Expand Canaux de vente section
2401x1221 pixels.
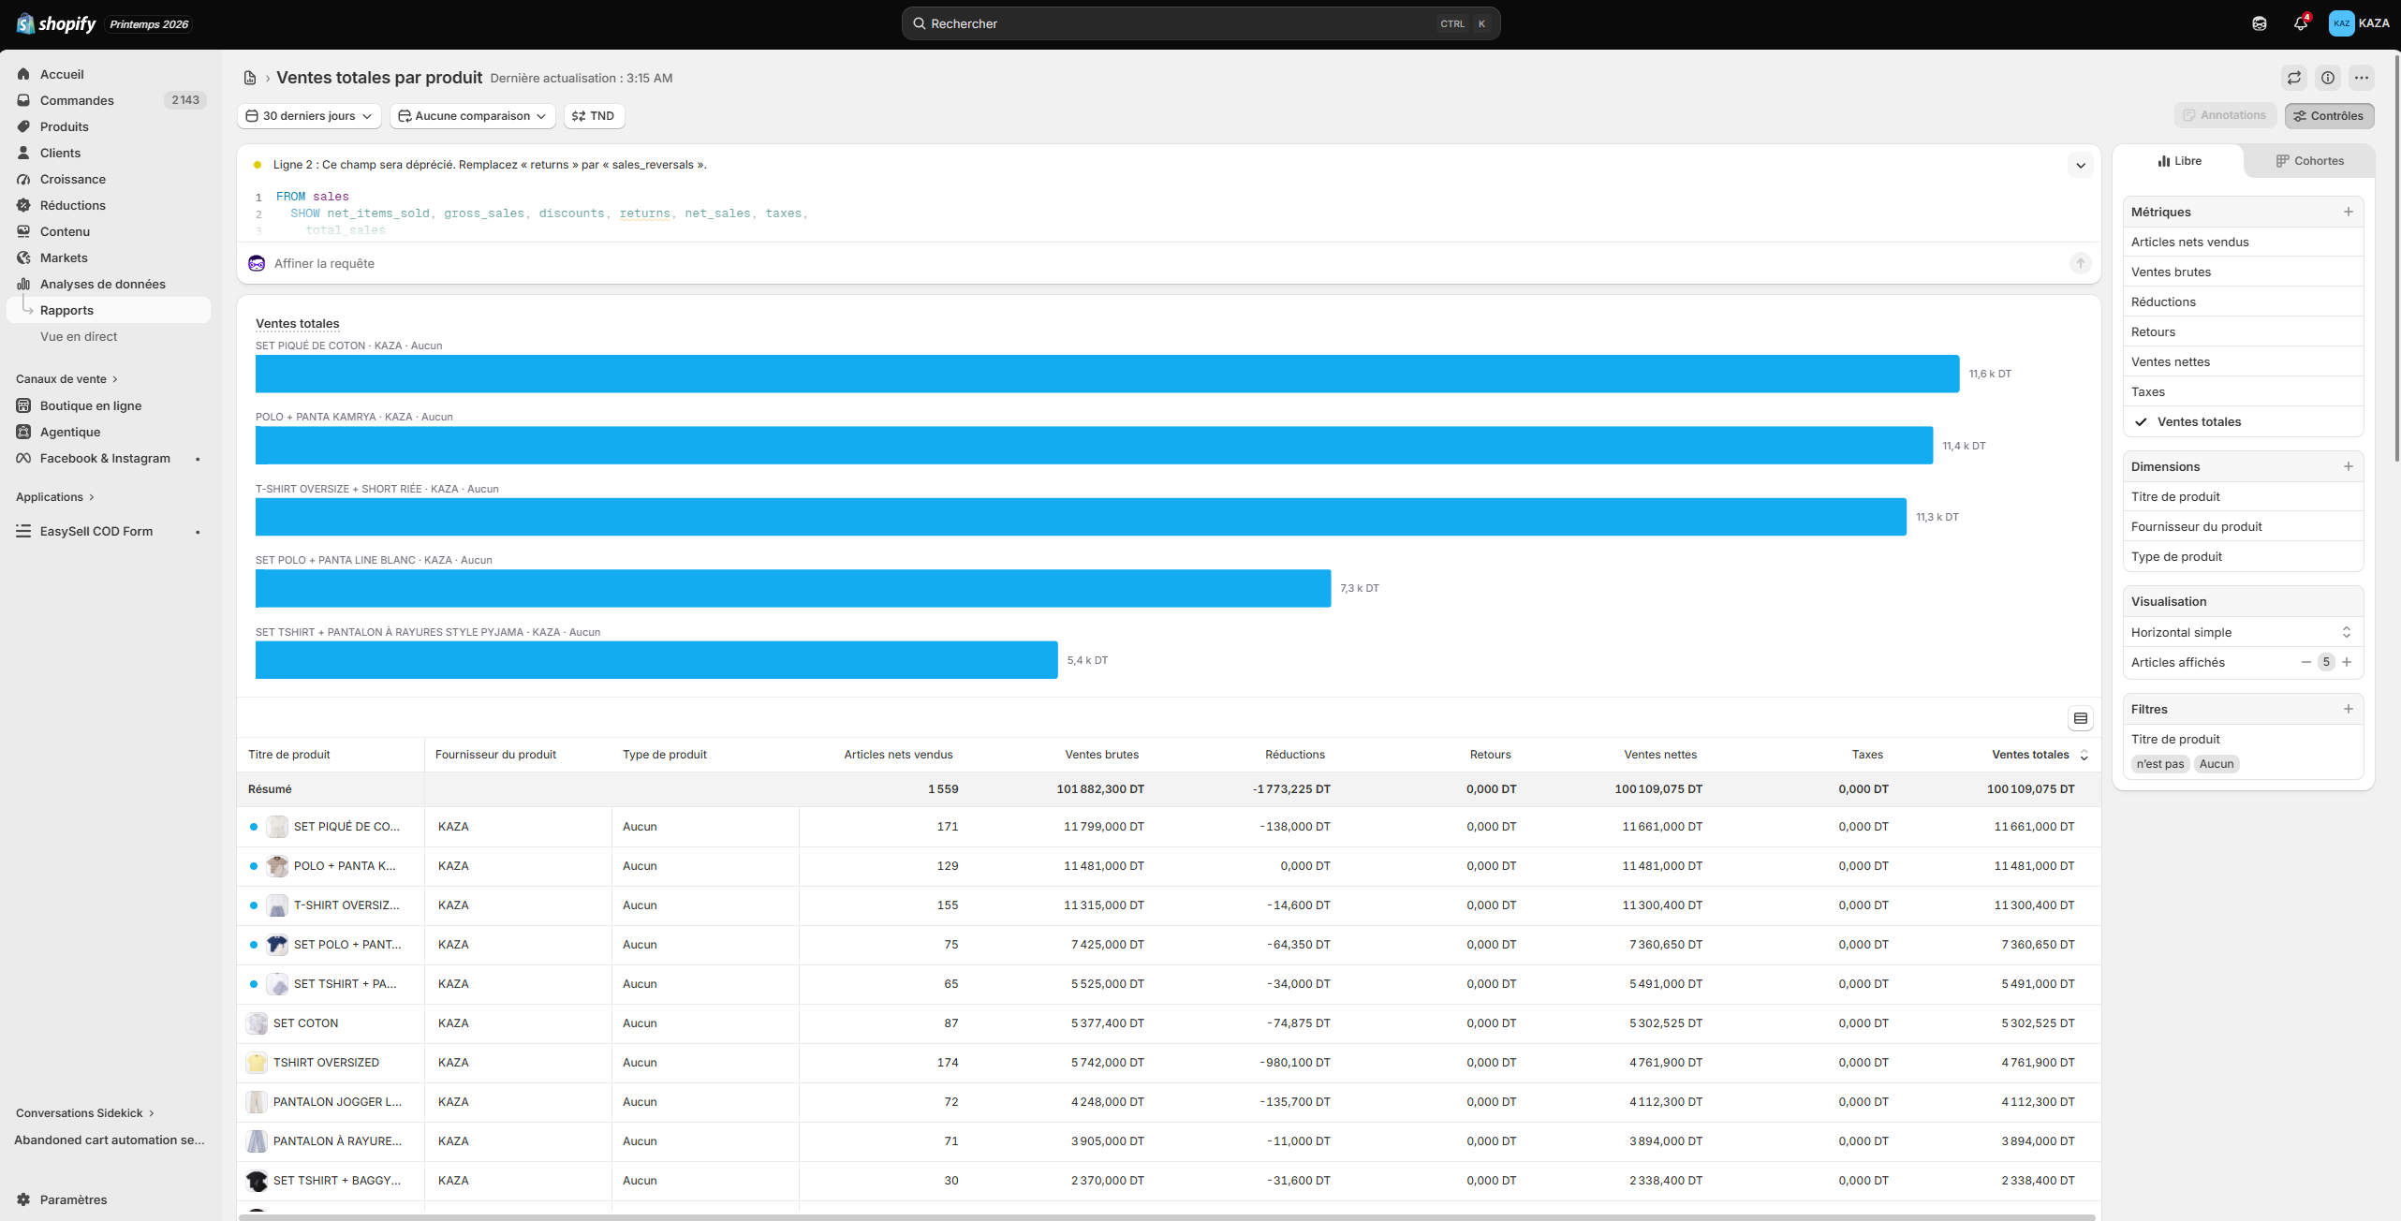66,379
